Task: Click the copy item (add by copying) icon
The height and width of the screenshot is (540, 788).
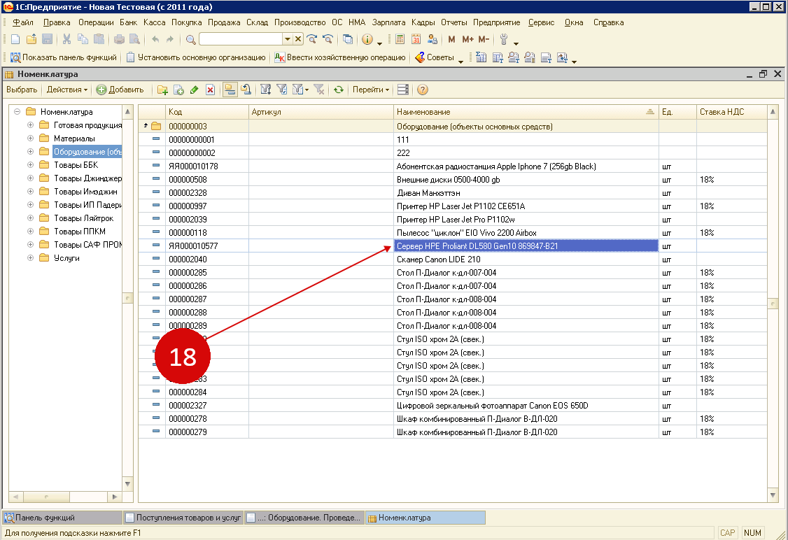Action: click(x=178, y=90)
